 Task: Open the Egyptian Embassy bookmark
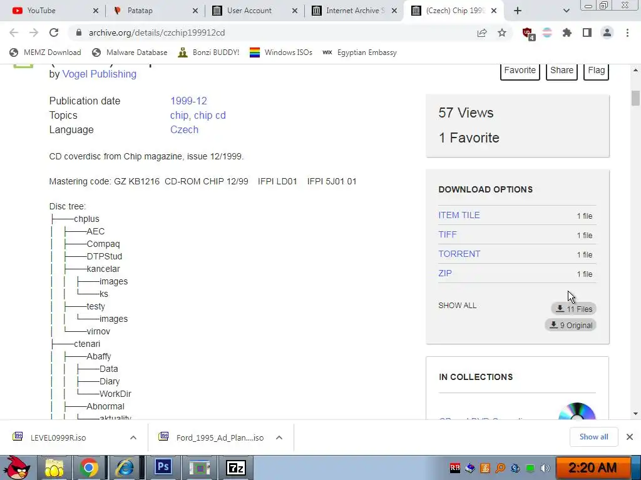359,52
